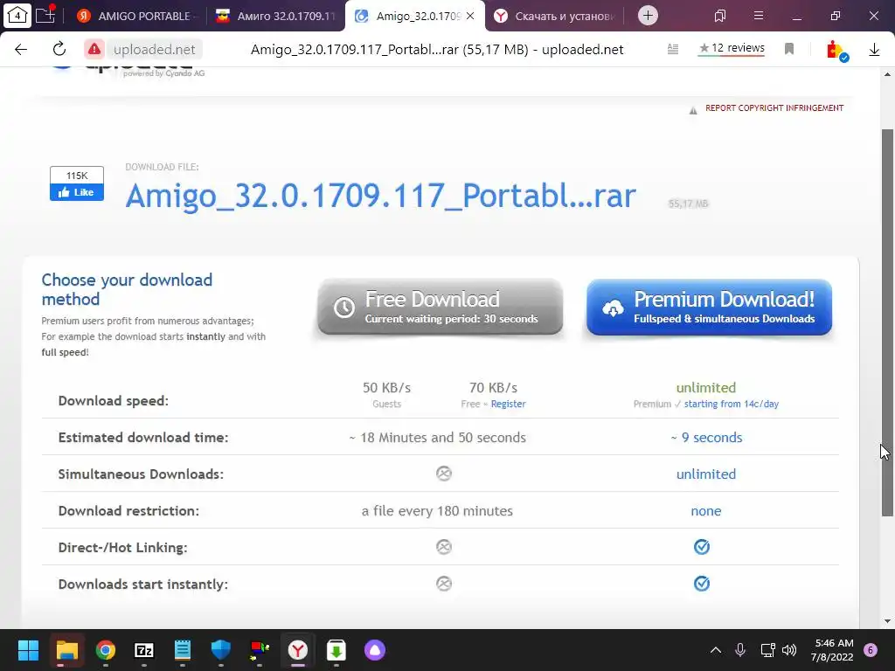Switch to the Скачать и установи tab
The image size is (895, 671).
pyautogui.click(x=555, y=16)
